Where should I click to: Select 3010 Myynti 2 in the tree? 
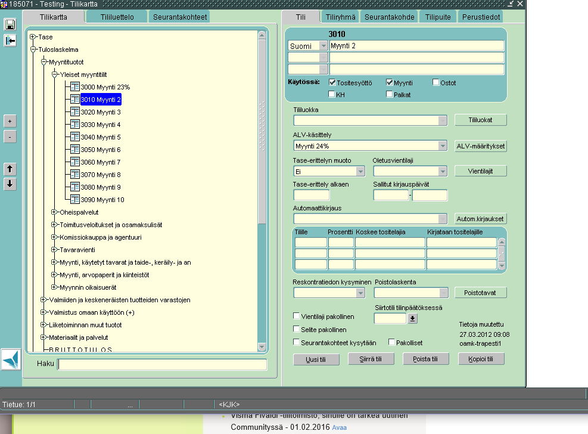[x=101, y=100]
